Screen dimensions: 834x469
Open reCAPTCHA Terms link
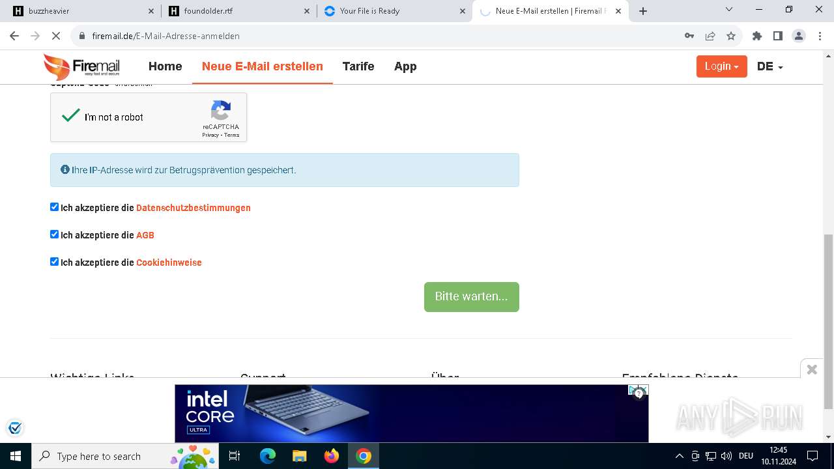[232, 135]
